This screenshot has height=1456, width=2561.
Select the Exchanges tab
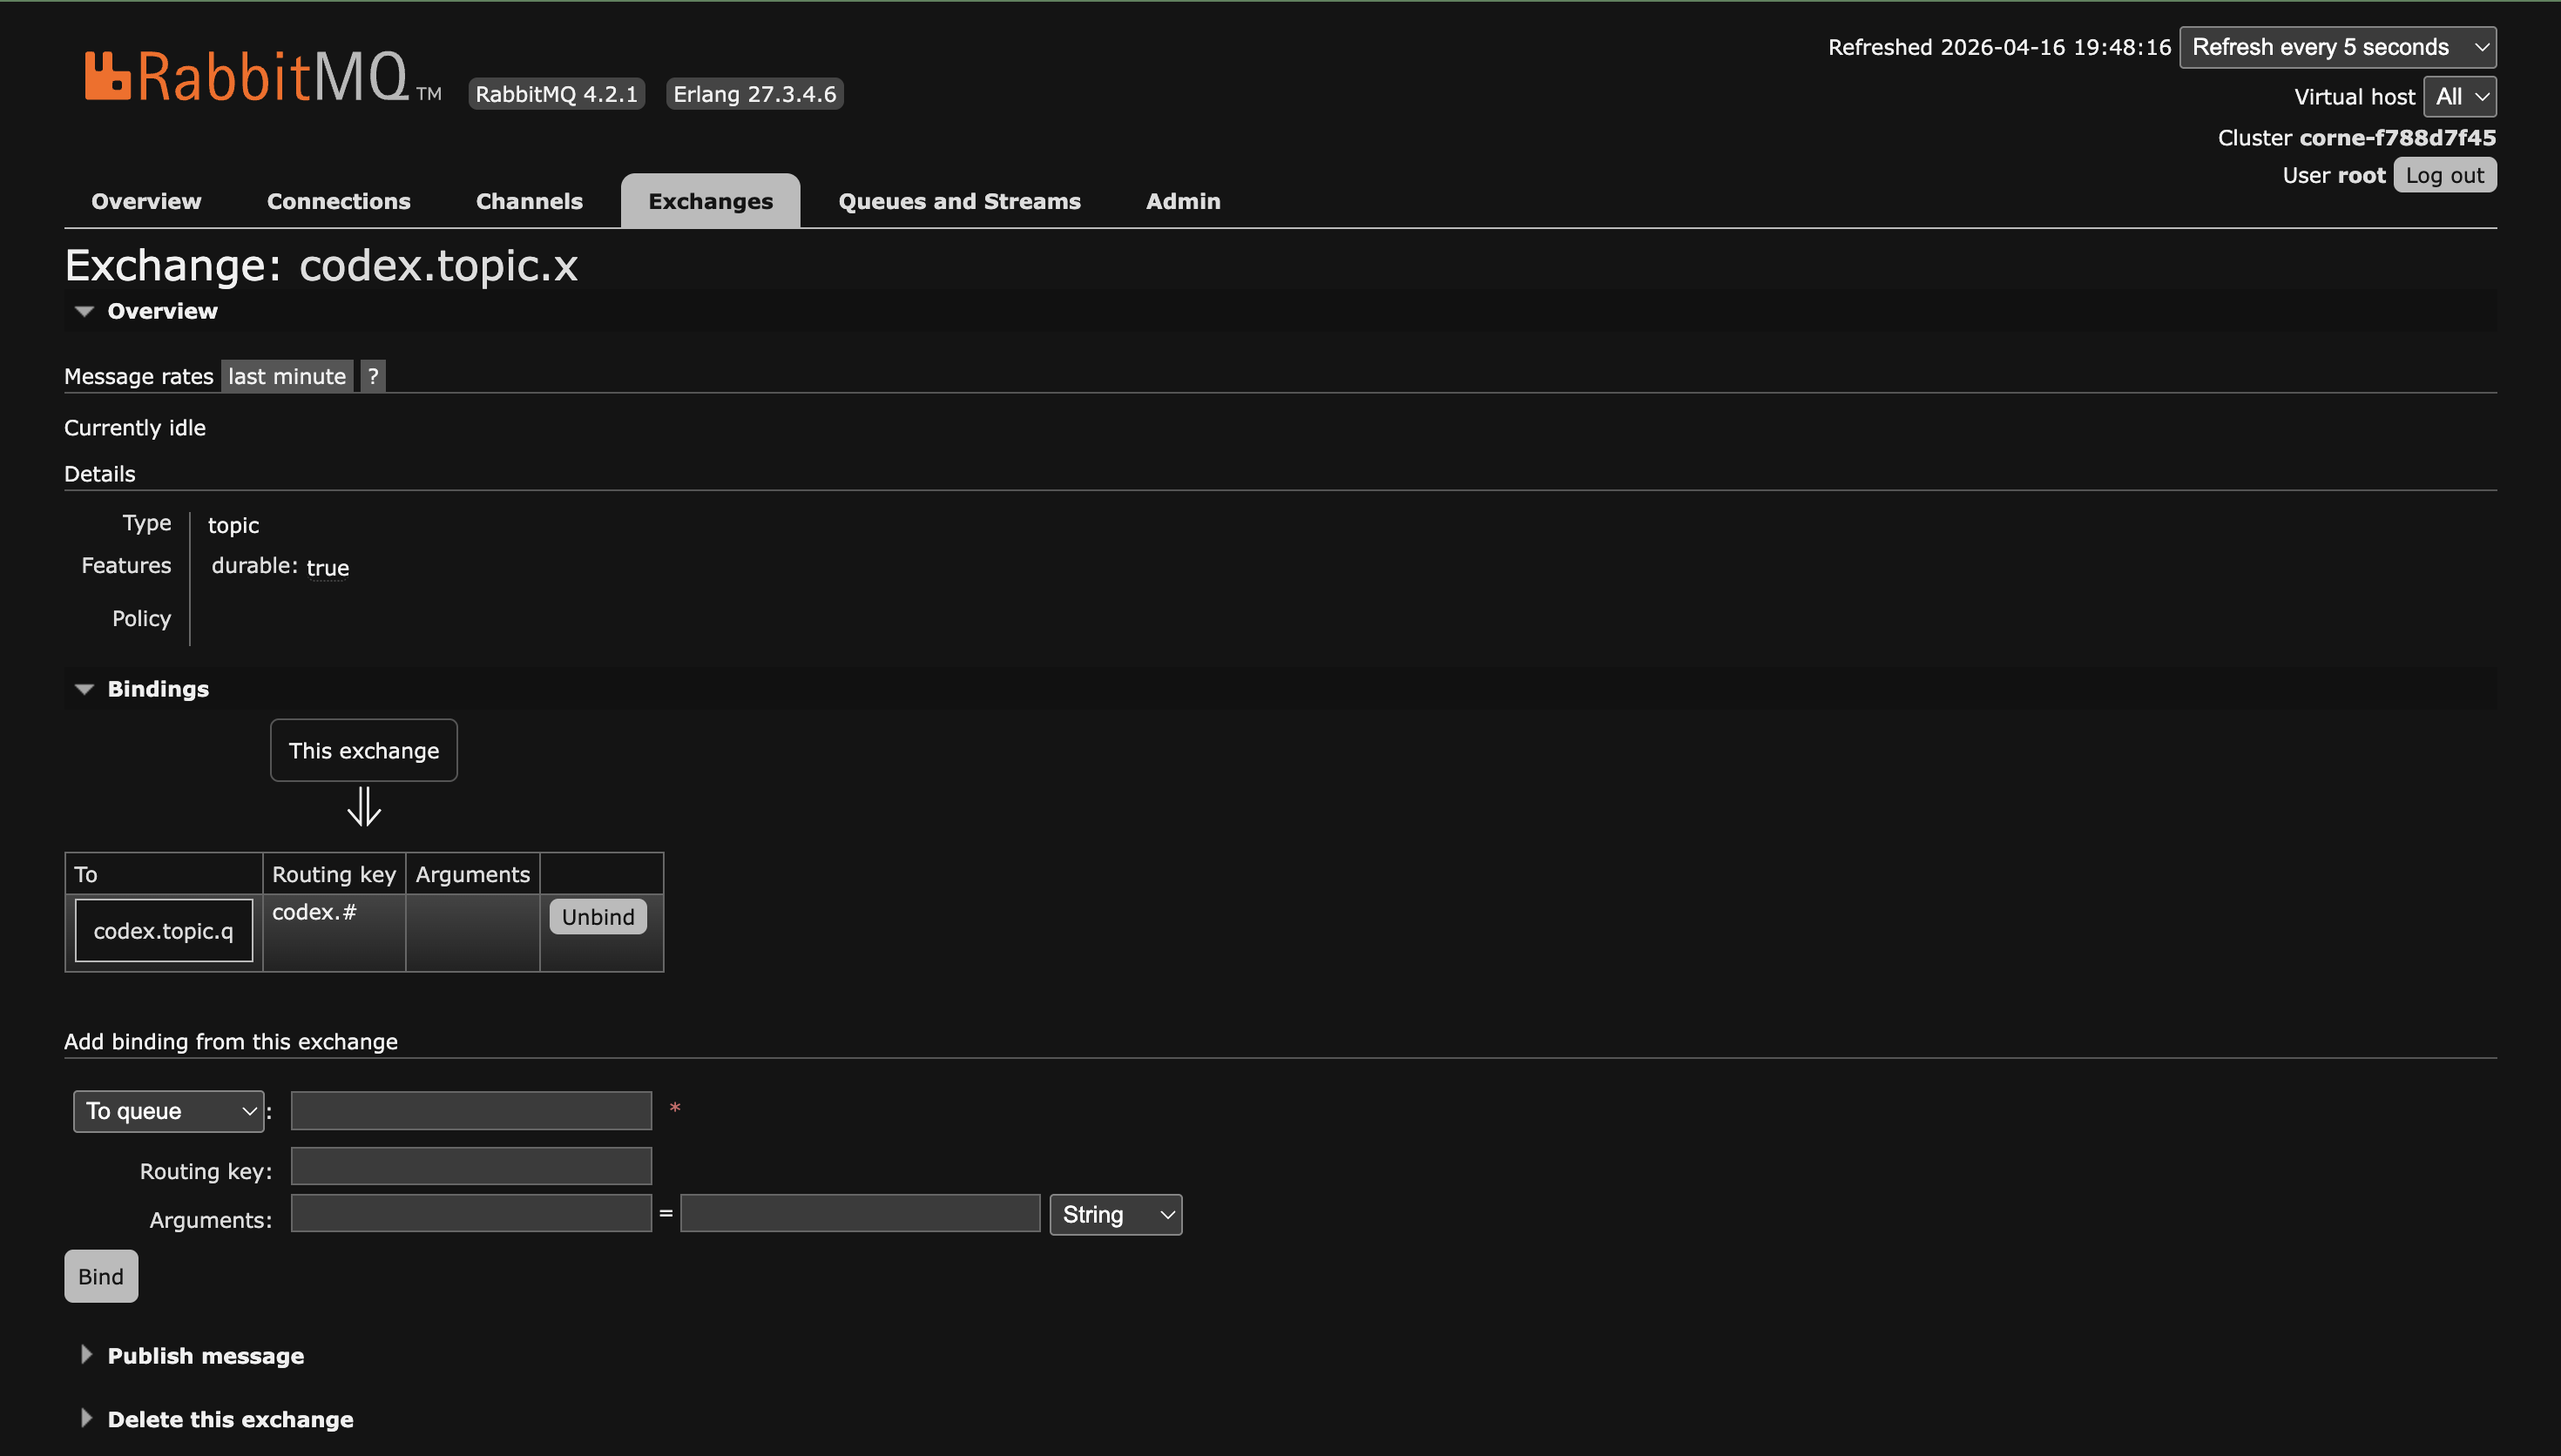pyautogui.click(x=710, y=201)
